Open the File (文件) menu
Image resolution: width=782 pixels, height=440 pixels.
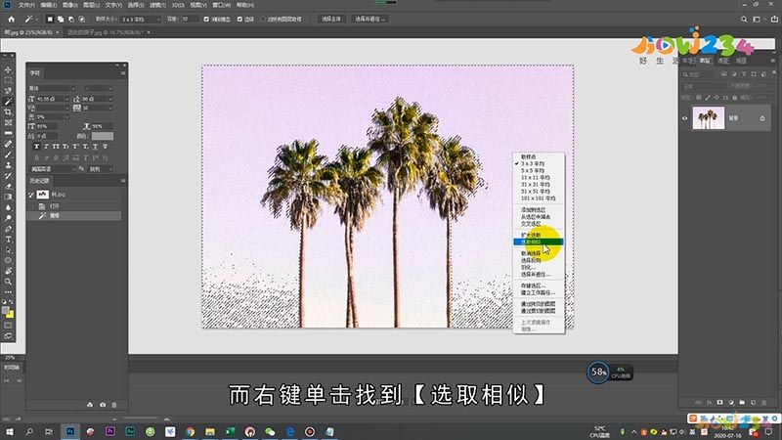point(26,5)
